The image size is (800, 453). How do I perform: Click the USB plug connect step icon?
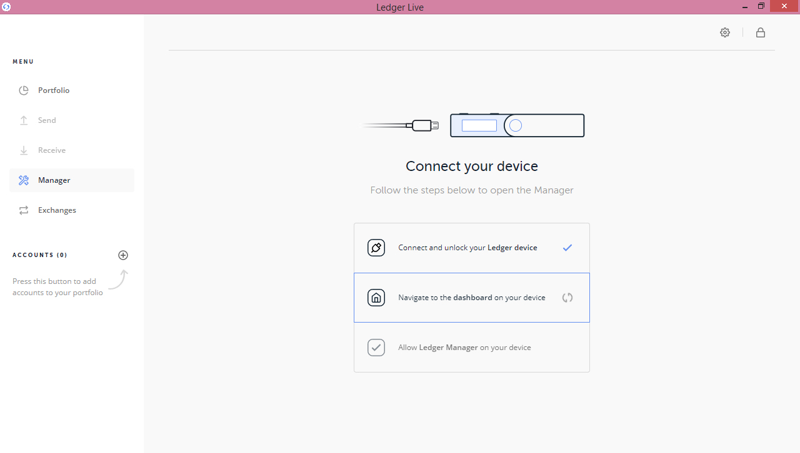click(x=376, y=248)
